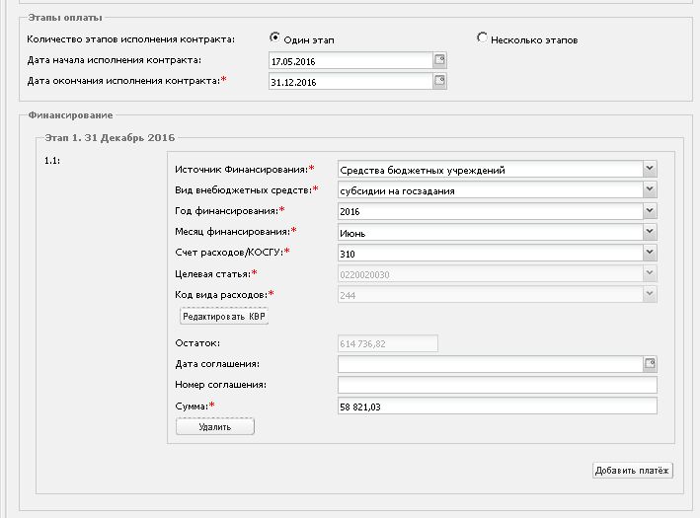The height and width of the screenshot is (518, 700).
Task: Open calendar for contract end date
Action: click(x=439, y=81)
